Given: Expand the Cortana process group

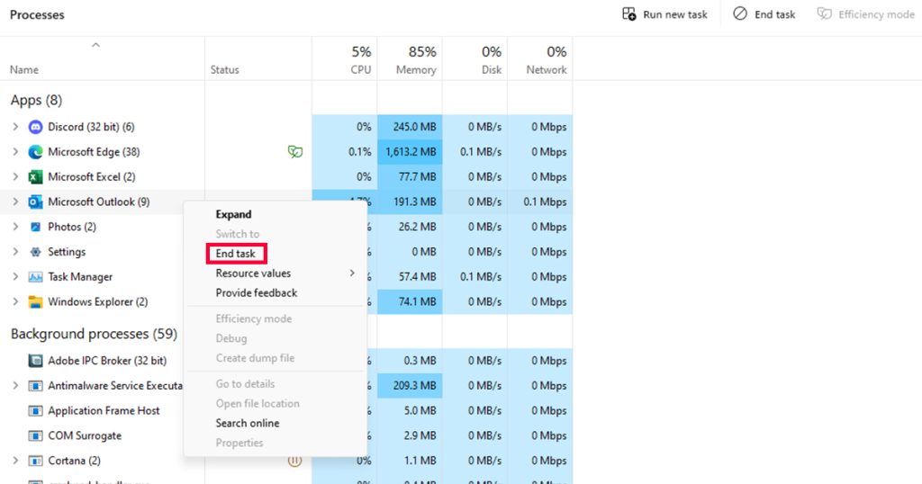Looking at the screenshot, I should coord(15,461).
